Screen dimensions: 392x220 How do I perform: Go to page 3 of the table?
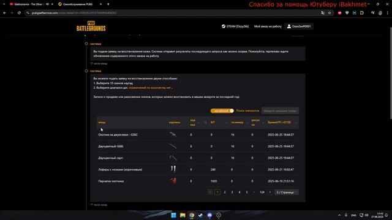(x=232, y=192)
